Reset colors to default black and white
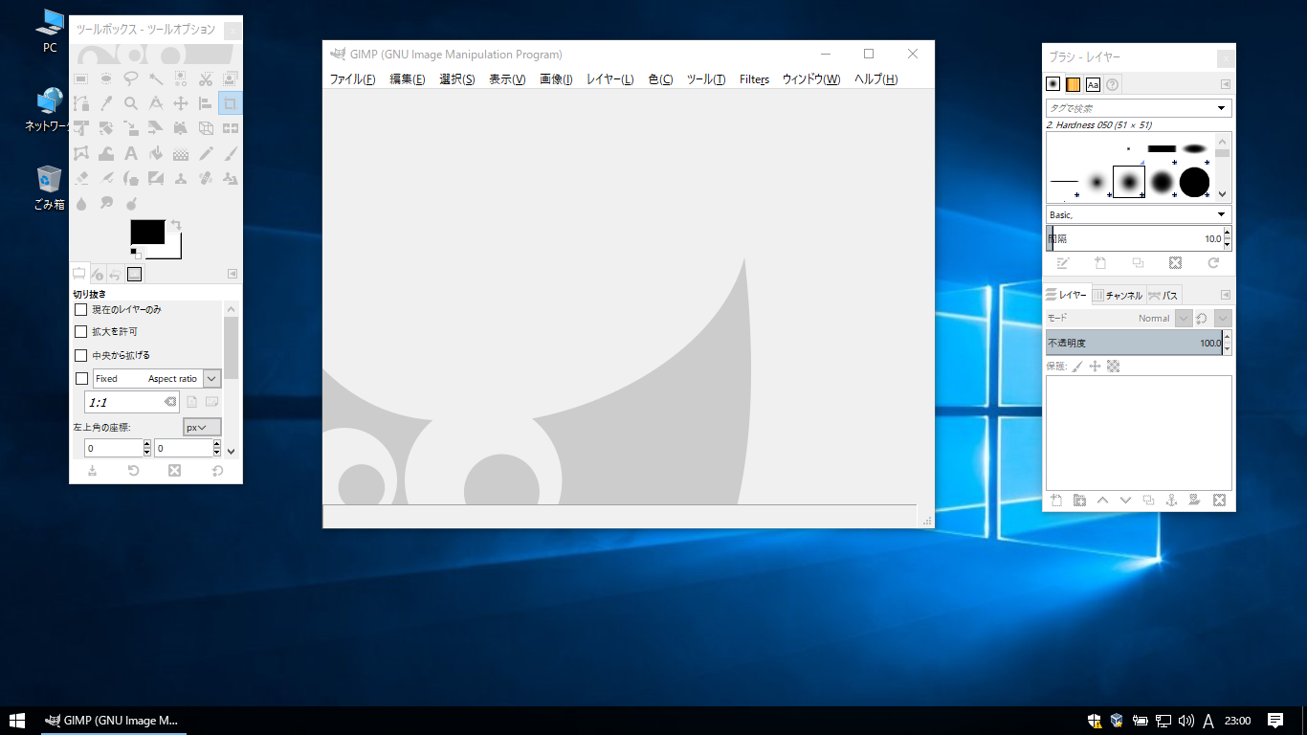Screen dimensions: 1307x735 [x=136, y=253]
